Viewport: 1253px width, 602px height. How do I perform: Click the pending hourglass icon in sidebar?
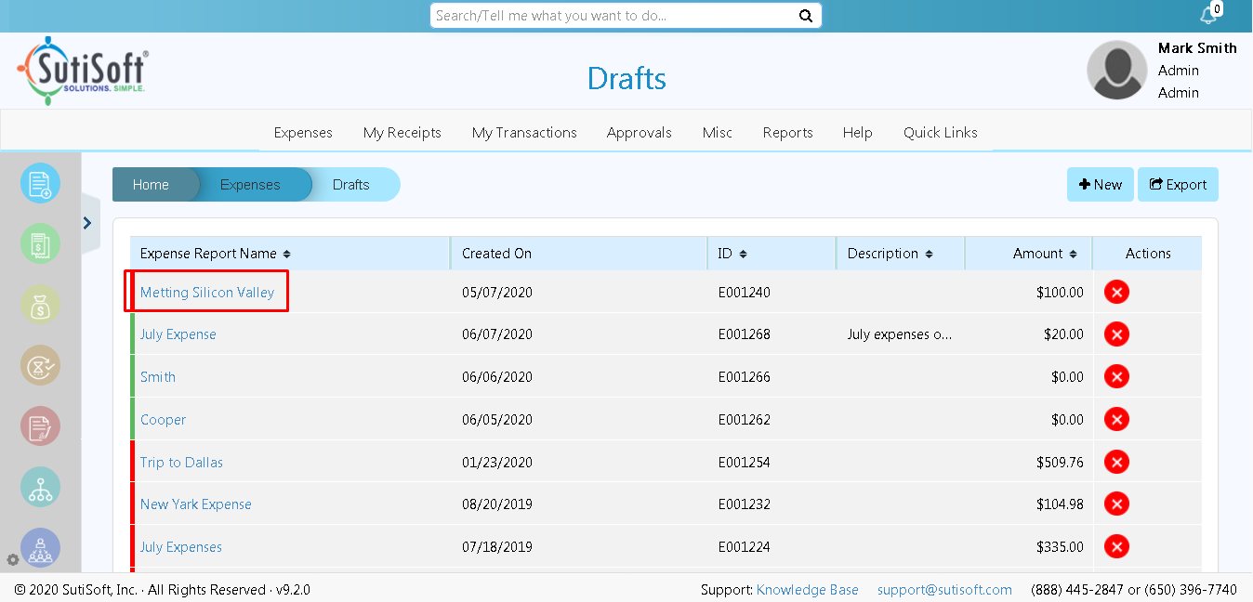click(40, 365)
